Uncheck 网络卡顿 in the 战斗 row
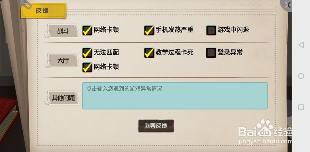 (x=87, y=30)
